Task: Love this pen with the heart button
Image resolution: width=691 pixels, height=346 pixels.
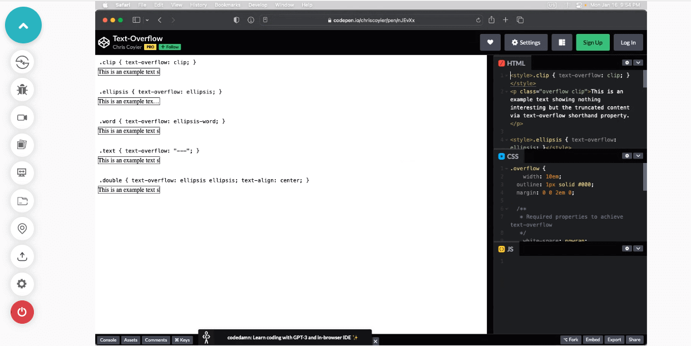Action: 490,42
